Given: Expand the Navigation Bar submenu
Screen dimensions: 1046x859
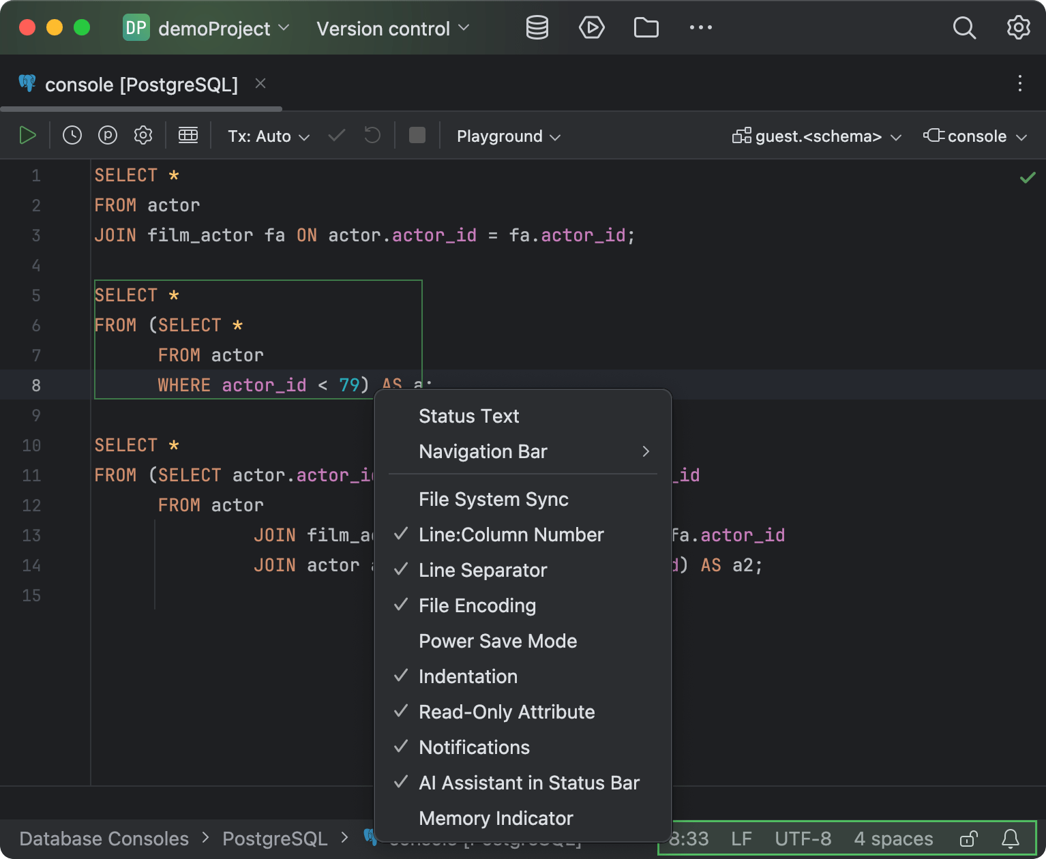Looking at the screenshot, I should (x=483, y=451).
